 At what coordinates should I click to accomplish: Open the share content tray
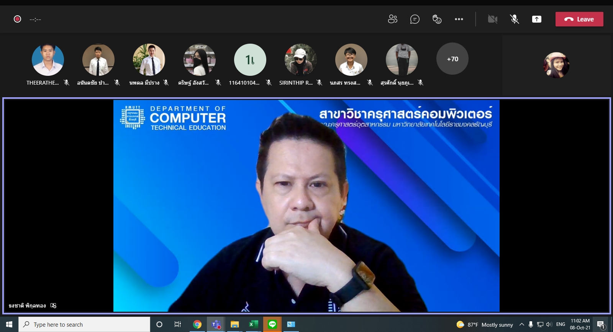pyautogui.click(x=537, y=19)
